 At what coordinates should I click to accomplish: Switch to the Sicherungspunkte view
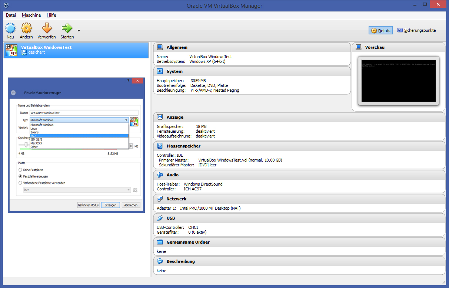tap(416, 30)
